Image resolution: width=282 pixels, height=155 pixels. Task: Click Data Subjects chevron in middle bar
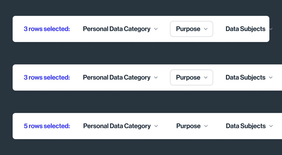(x=271, y=78)
